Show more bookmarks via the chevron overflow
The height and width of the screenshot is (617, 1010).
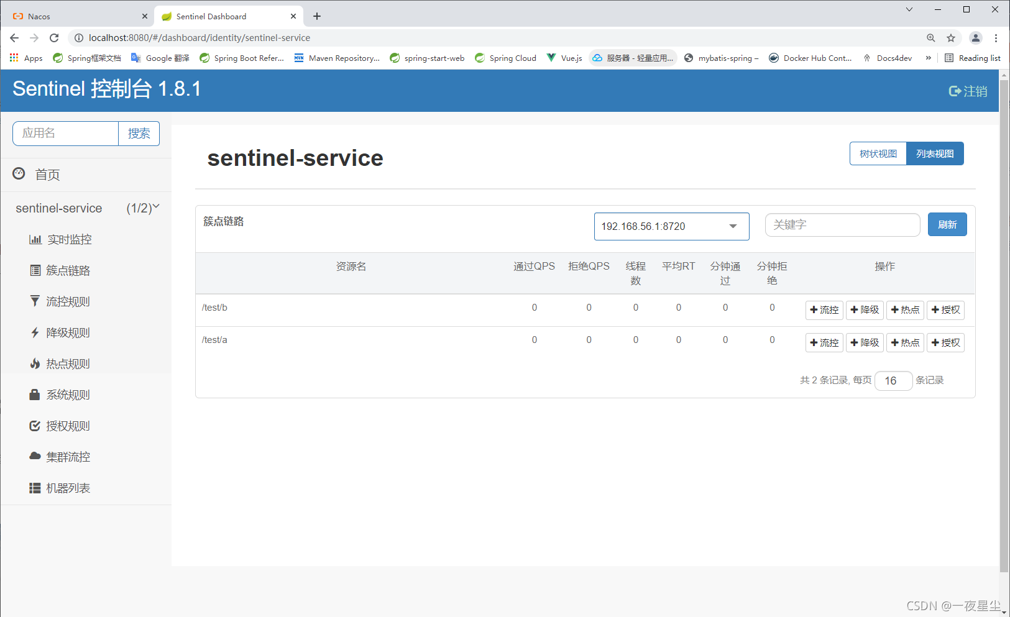tap(929, 58)
